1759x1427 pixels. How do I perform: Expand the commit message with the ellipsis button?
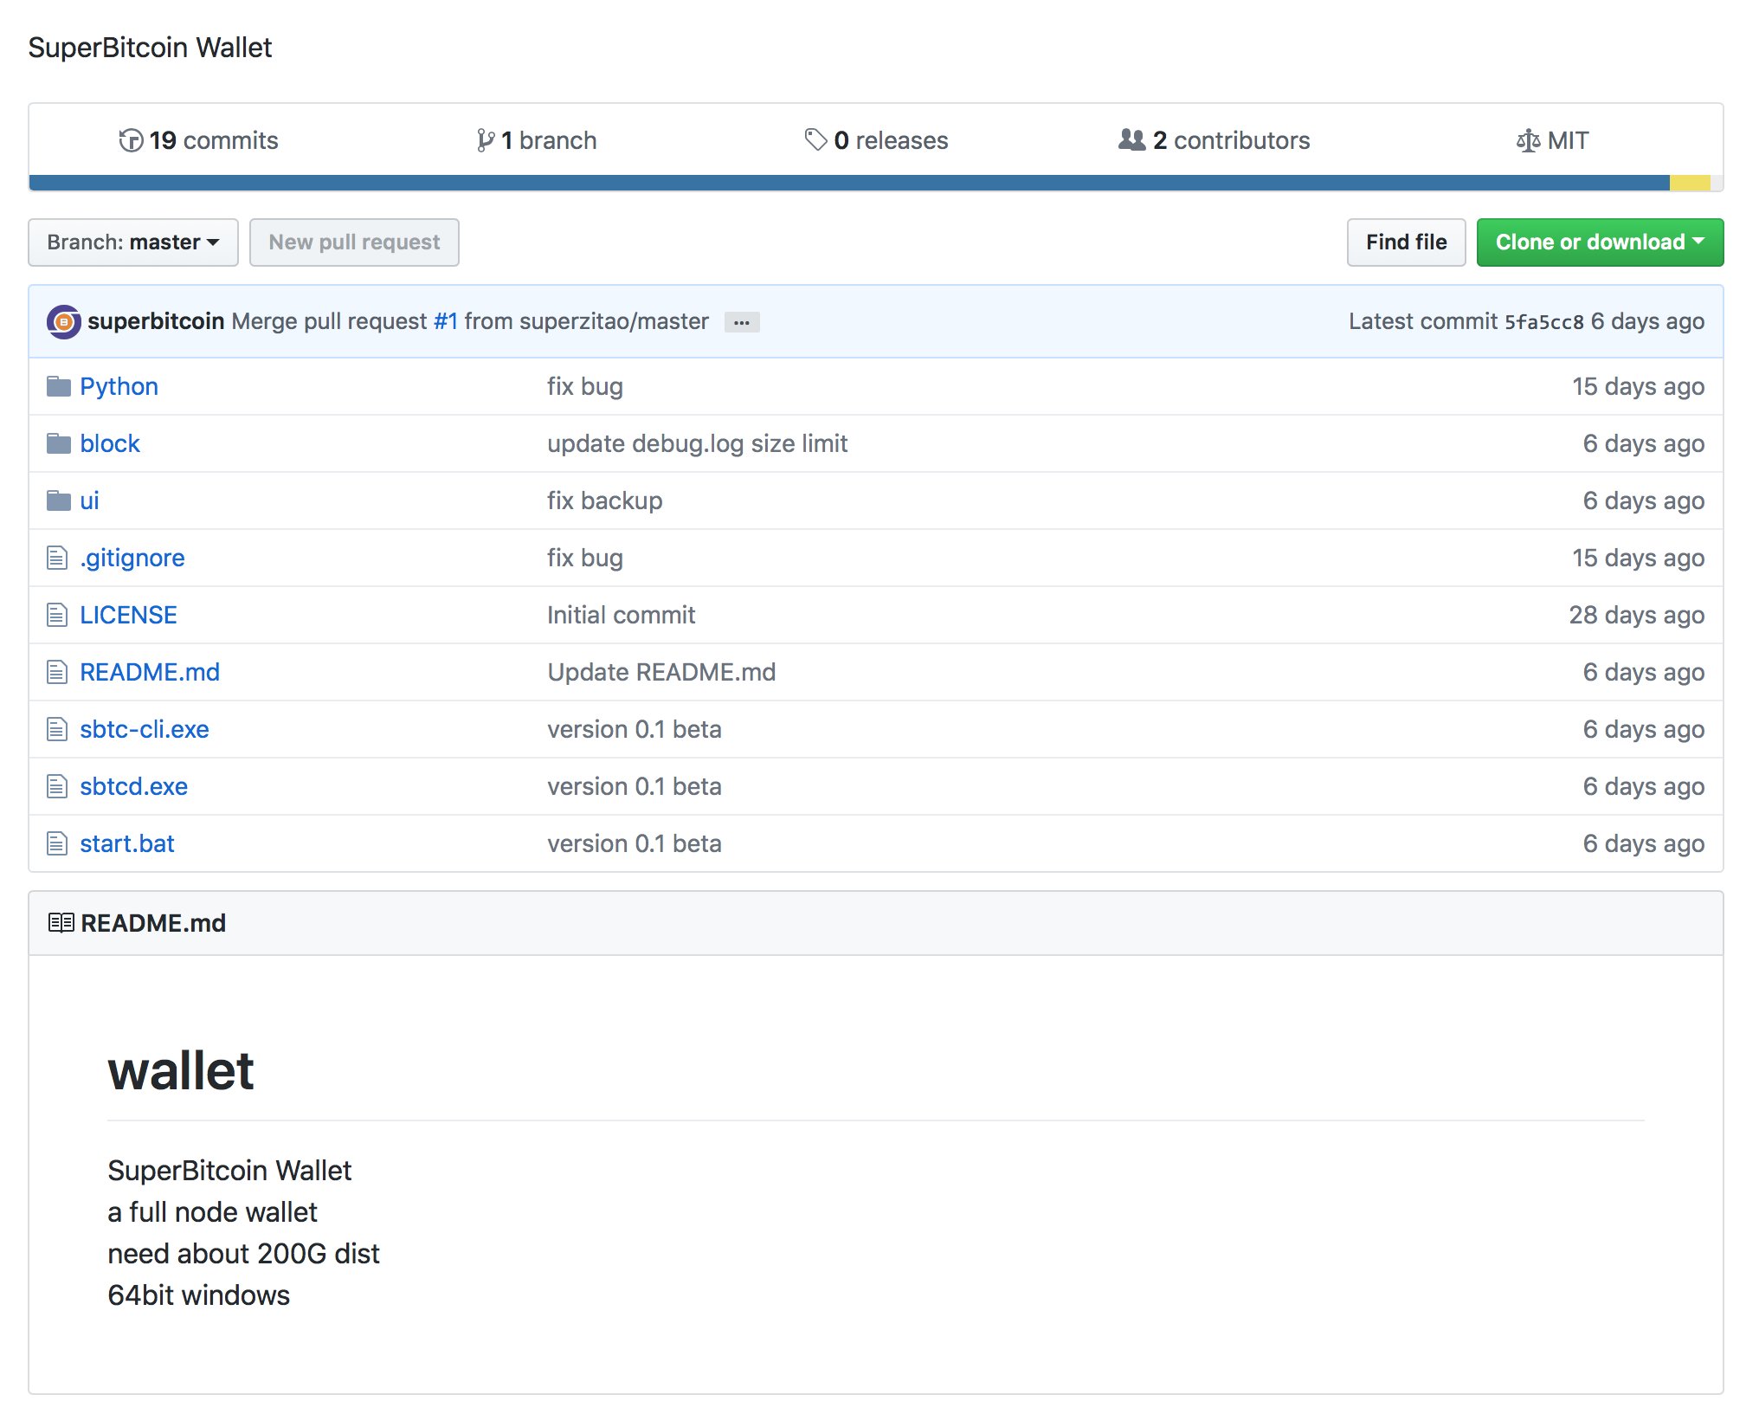(741, 322)
